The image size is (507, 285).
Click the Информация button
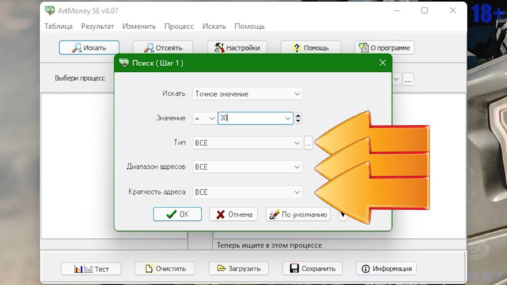(x=386, y=268)
